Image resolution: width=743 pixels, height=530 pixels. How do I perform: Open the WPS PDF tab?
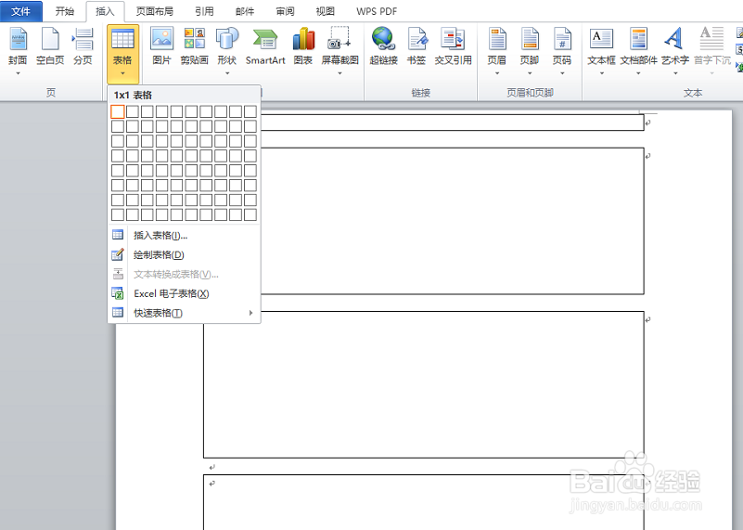(x=377, y=11)
